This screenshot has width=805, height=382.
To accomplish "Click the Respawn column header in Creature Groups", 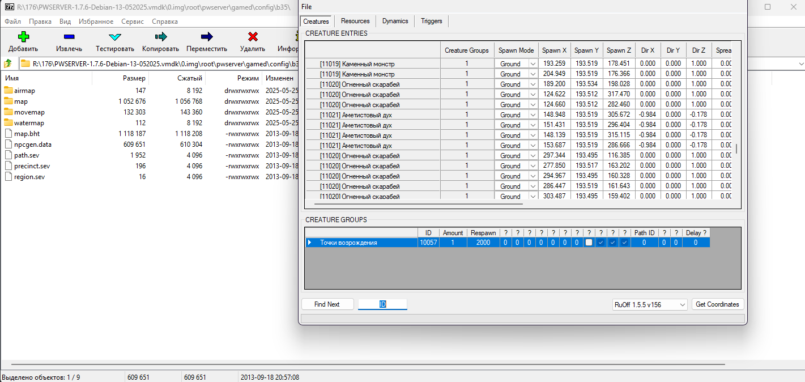I will [483, 233].
